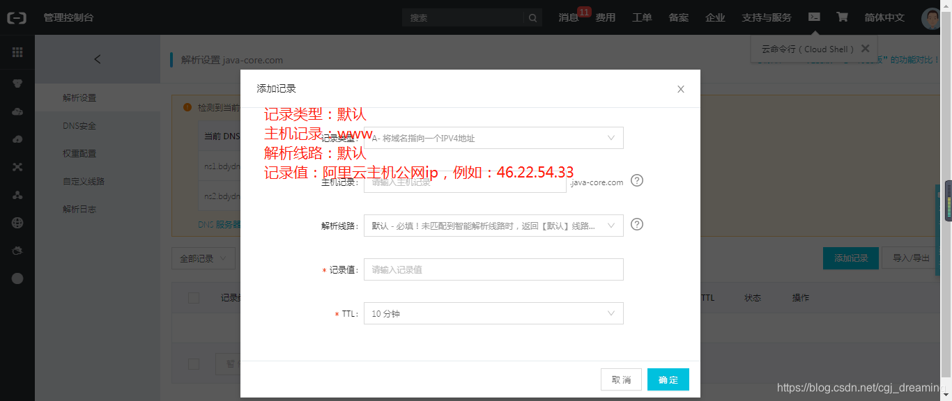
Task: Open the resolution line dropdown
Action: point(493,226)
